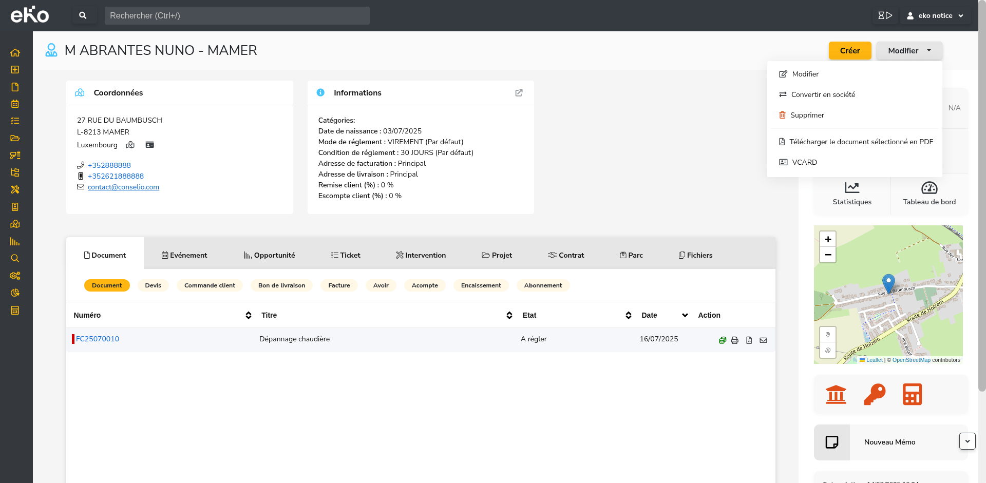Open the contact@conselio.com email link

pos(123,187)
